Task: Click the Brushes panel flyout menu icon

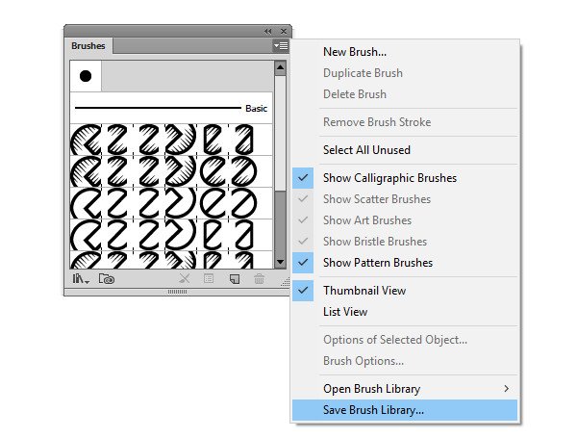Action: (280, 45)
